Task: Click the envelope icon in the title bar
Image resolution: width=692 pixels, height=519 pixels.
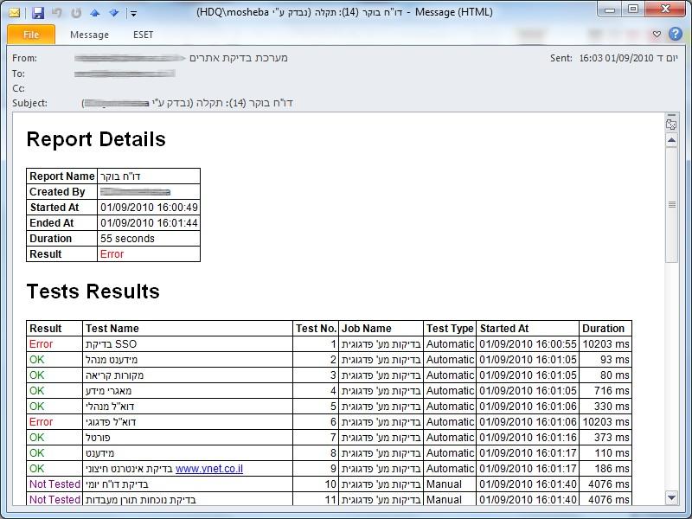Action: (x=15, y=13)
